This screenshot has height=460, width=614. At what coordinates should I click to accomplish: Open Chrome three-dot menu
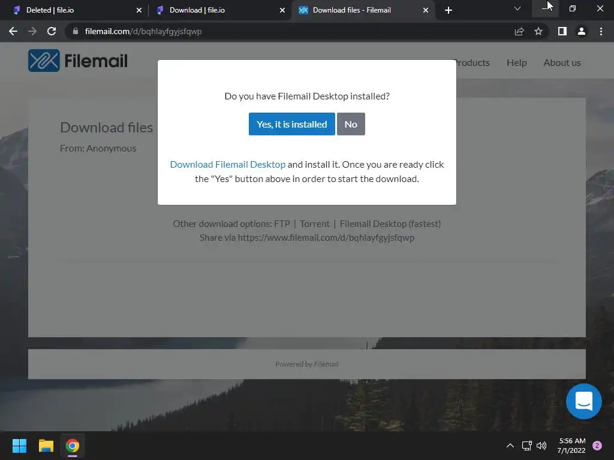pyautogui.click(x=601, y=31)
